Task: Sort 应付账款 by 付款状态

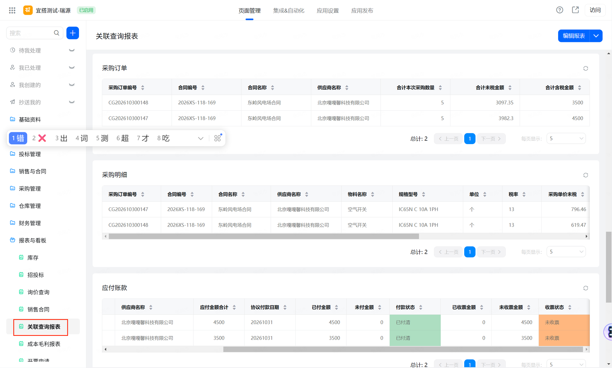Action: click(x=421, y=307)
